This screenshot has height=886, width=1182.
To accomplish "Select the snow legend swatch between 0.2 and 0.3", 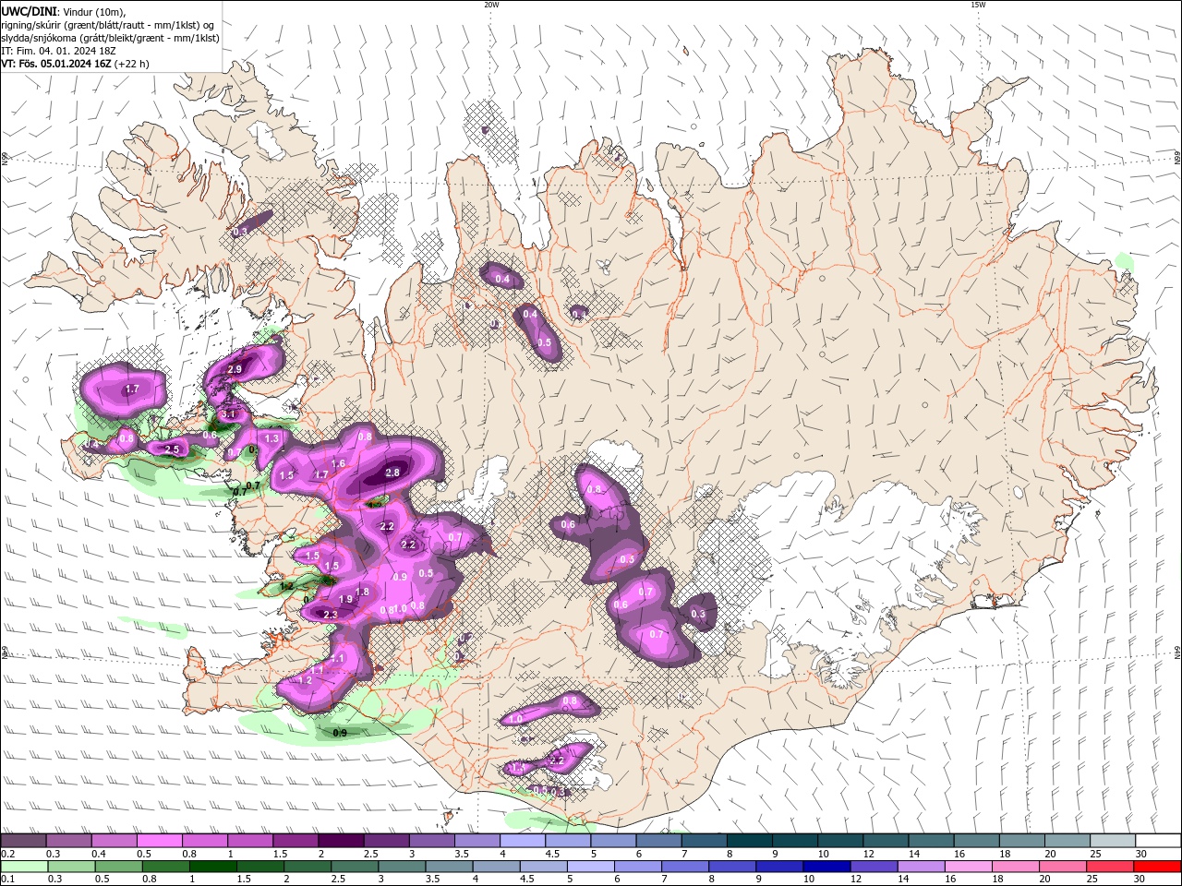I will pos(23,841).
